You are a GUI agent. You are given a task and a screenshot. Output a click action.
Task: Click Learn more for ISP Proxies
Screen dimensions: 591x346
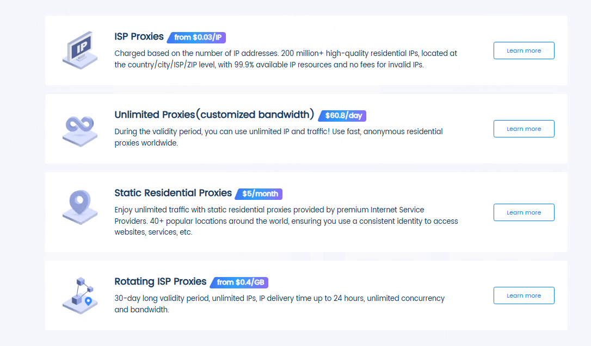(524, 51)
